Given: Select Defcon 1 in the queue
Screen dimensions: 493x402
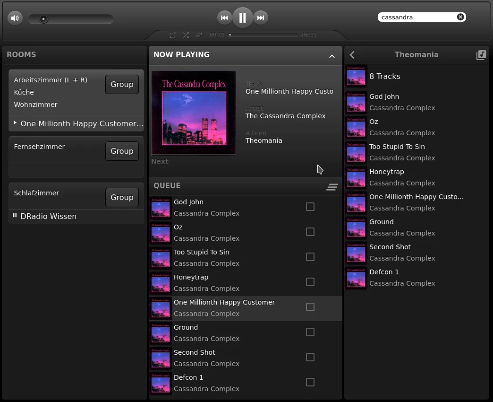Looking at the screenshot, I should coord(246,384).
